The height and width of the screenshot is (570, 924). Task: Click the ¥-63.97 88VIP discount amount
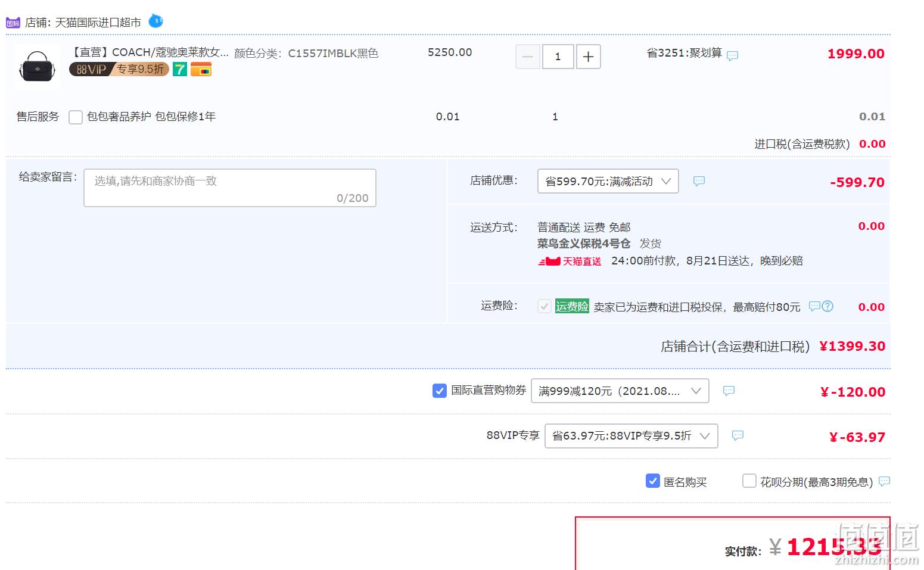tap(857, 437)
